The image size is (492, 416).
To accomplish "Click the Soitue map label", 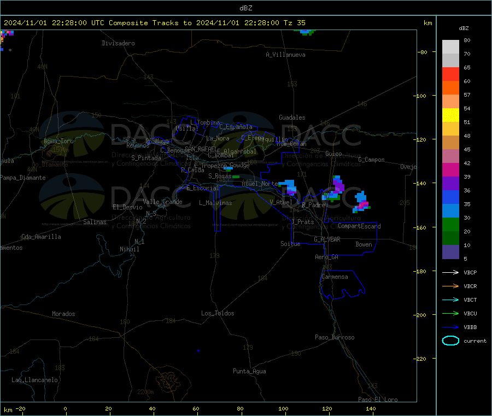I will 290,244.
